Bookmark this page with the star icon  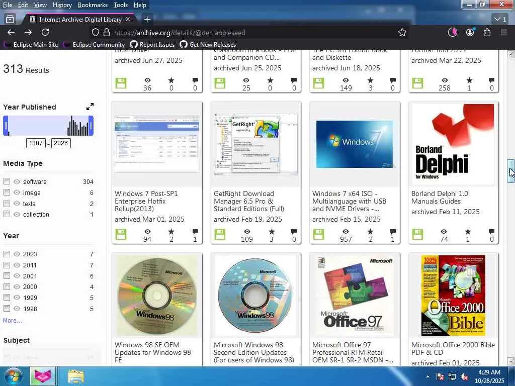(402, 33)
